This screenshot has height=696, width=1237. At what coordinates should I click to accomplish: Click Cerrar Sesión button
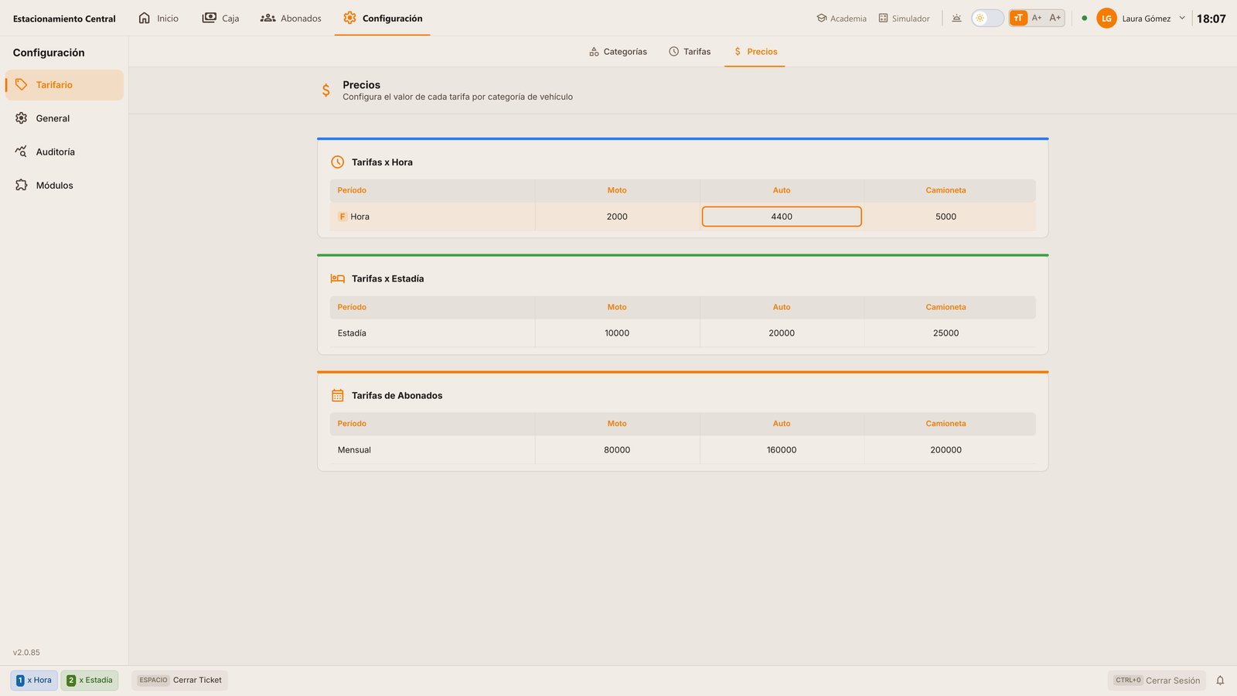click(1157, 681)
